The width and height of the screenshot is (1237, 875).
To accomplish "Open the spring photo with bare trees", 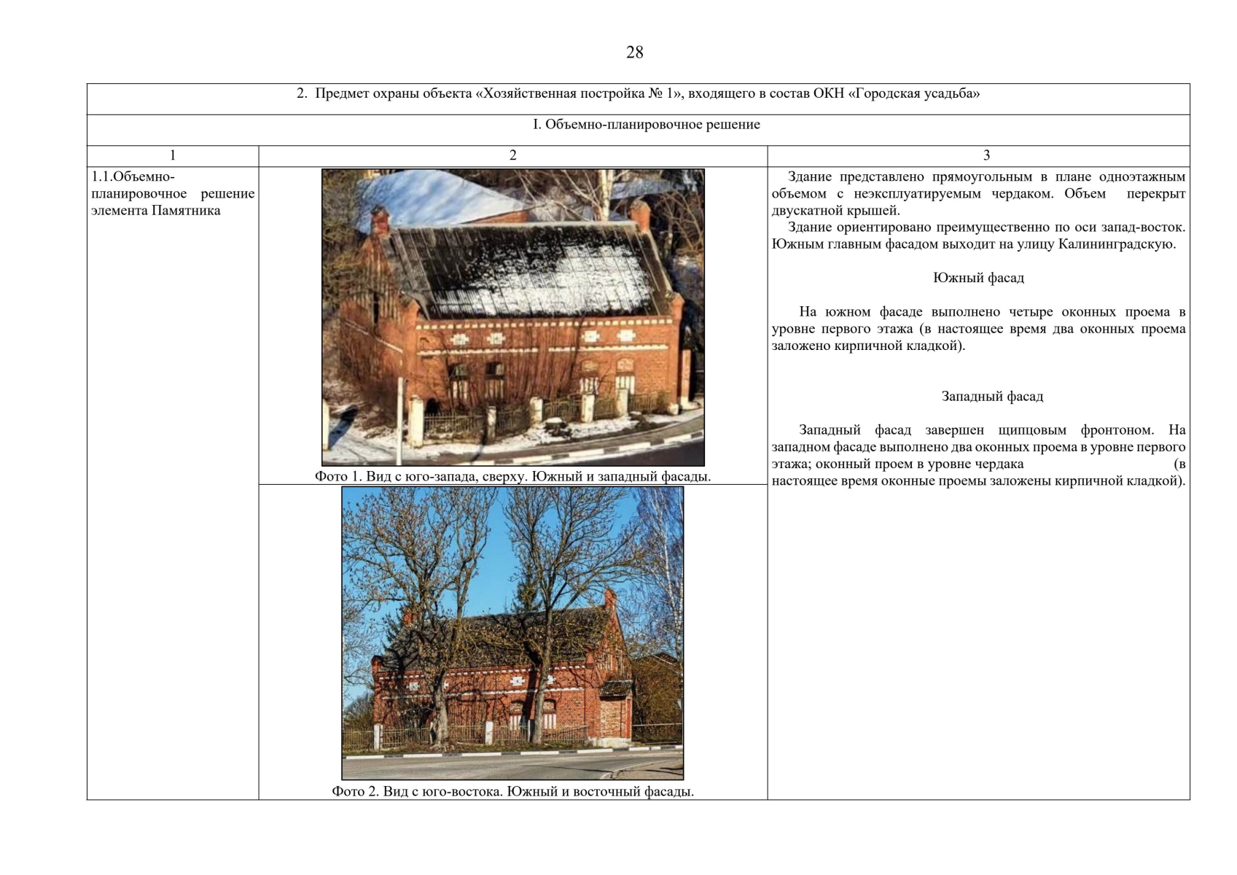I will pos(512,633).
